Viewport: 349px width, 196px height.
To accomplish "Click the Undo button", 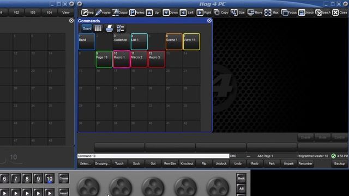I will pyautogui.click(x=238, y=163).
